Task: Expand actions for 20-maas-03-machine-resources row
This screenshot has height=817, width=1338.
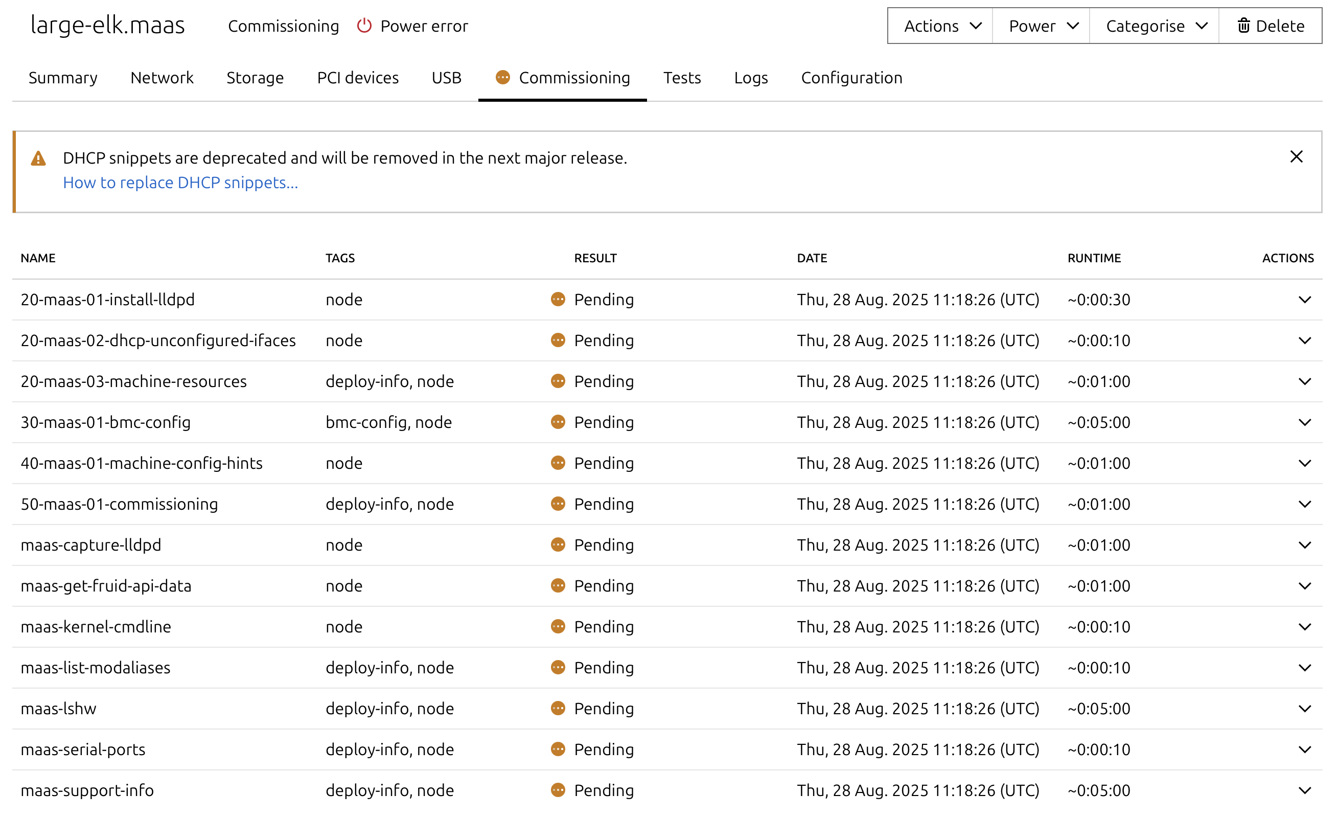Action: [1304, 381]
